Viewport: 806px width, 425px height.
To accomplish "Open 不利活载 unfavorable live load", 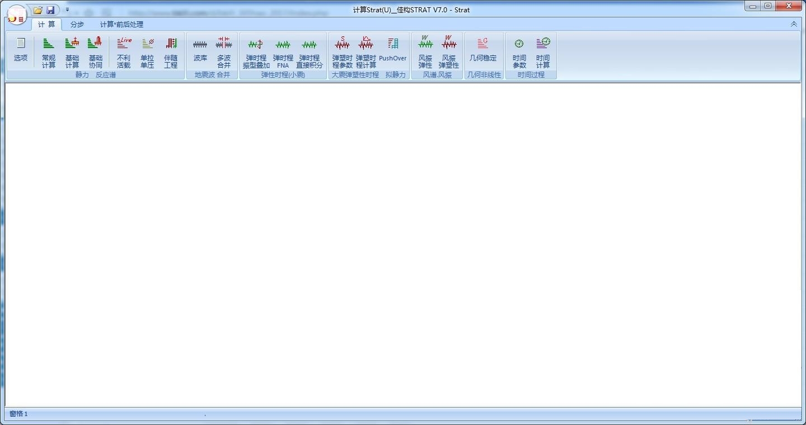I will 124,51.
